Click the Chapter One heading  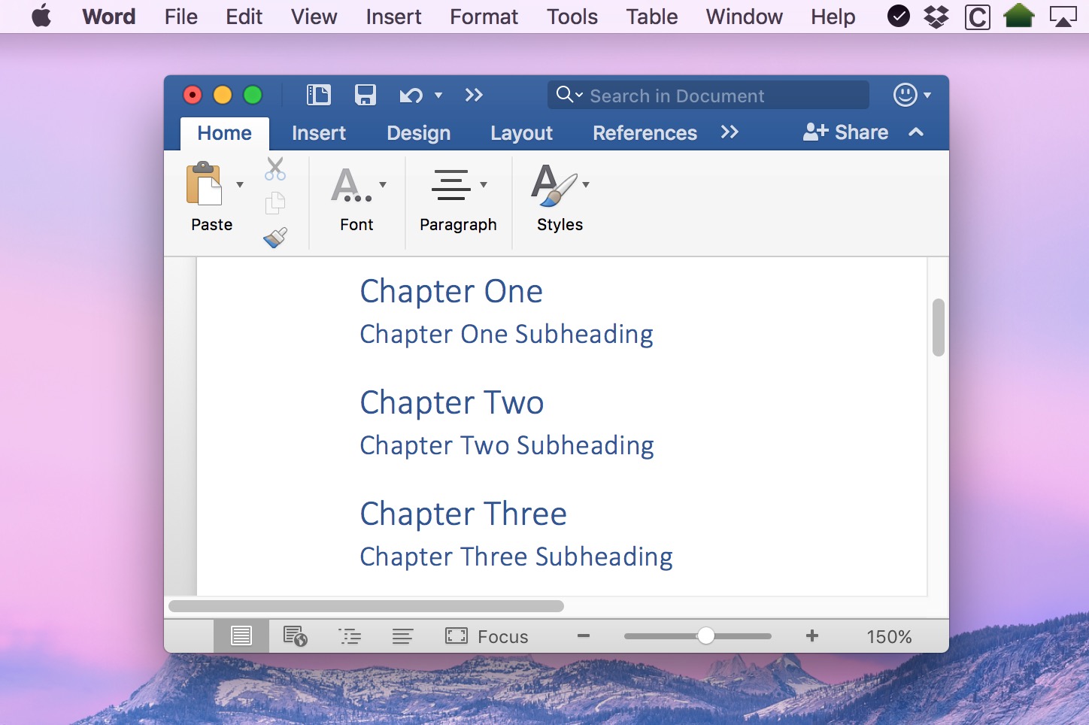pyautogui.click(x=451, y=292)
